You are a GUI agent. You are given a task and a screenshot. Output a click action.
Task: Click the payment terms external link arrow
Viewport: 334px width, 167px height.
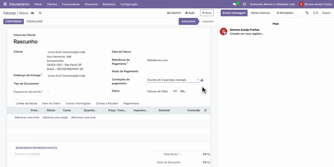[x=202, y=80]
